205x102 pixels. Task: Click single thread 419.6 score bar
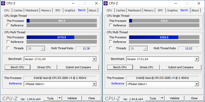(x=164, y=21)
